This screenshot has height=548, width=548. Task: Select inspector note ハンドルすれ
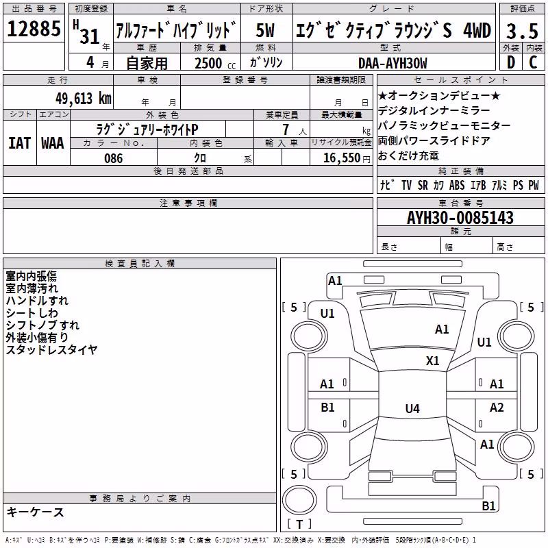click(37, 301)
